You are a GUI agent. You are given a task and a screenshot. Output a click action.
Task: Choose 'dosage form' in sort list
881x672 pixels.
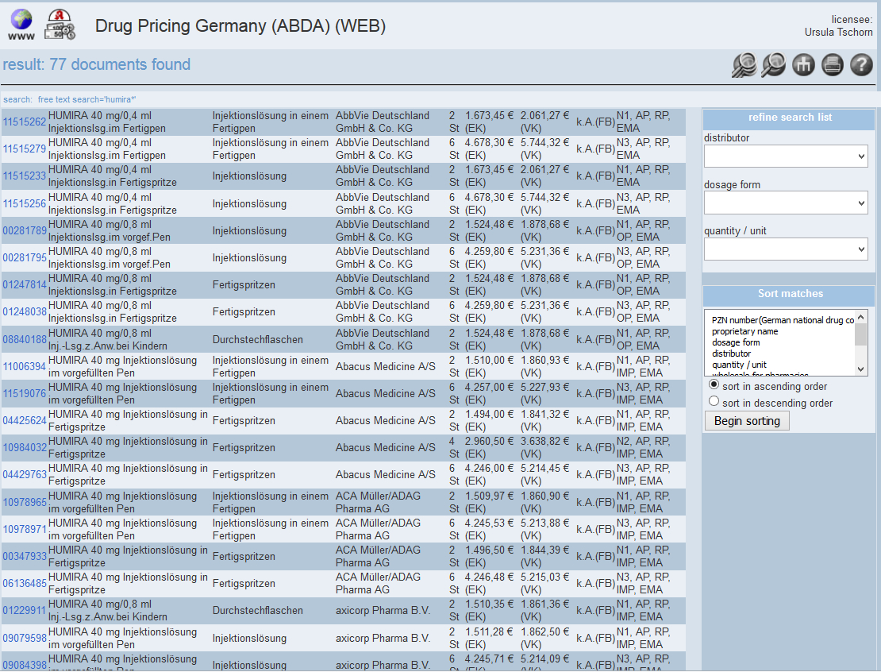[x=736, y=342]
